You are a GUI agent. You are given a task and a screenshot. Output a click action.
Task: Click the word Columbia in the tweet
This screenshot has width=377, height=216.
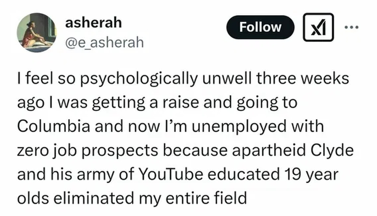[46, 127]
